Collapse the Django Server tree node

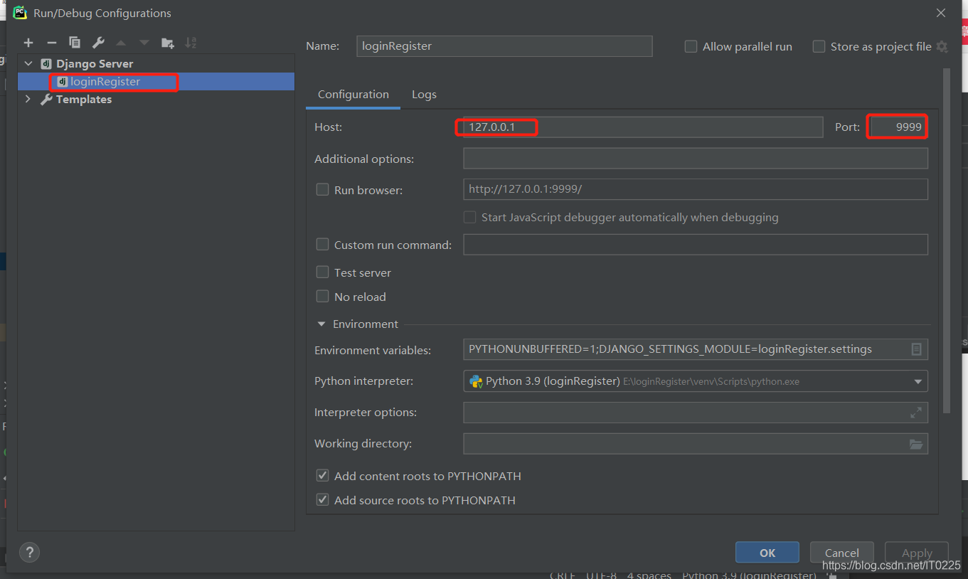click(x=28, y=63)
